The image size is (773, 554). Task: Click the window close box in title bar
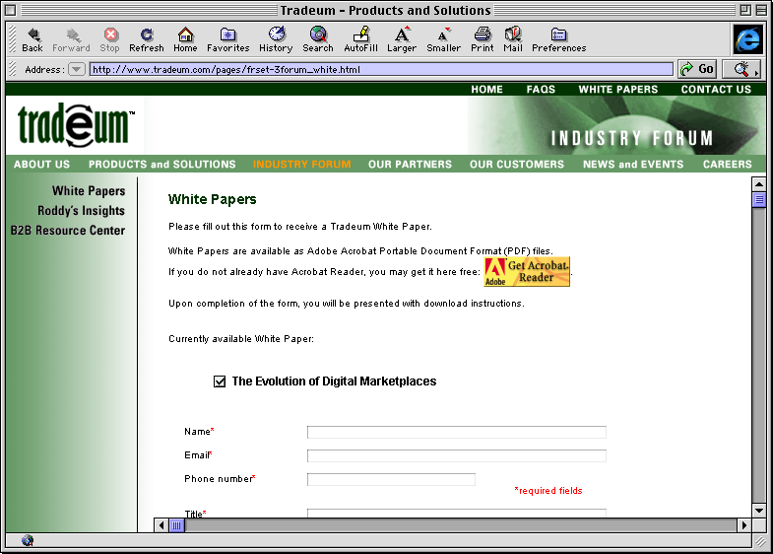(x=11, y=10)
